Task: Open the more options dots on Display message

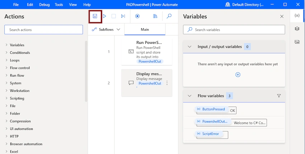Action: point(167,83)
